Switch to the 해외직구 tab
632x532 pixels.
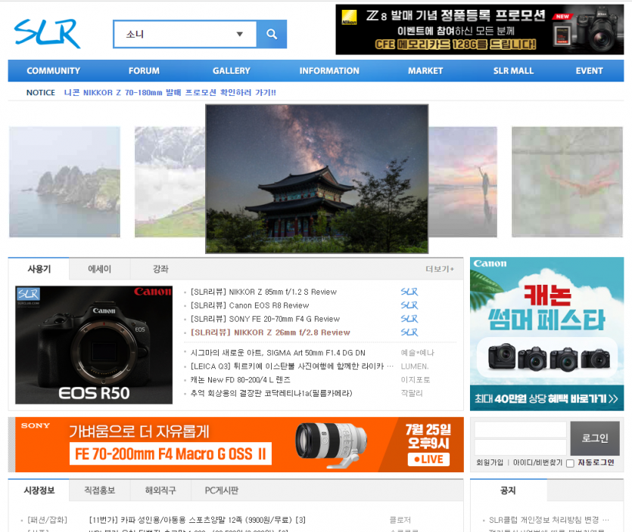160,490
